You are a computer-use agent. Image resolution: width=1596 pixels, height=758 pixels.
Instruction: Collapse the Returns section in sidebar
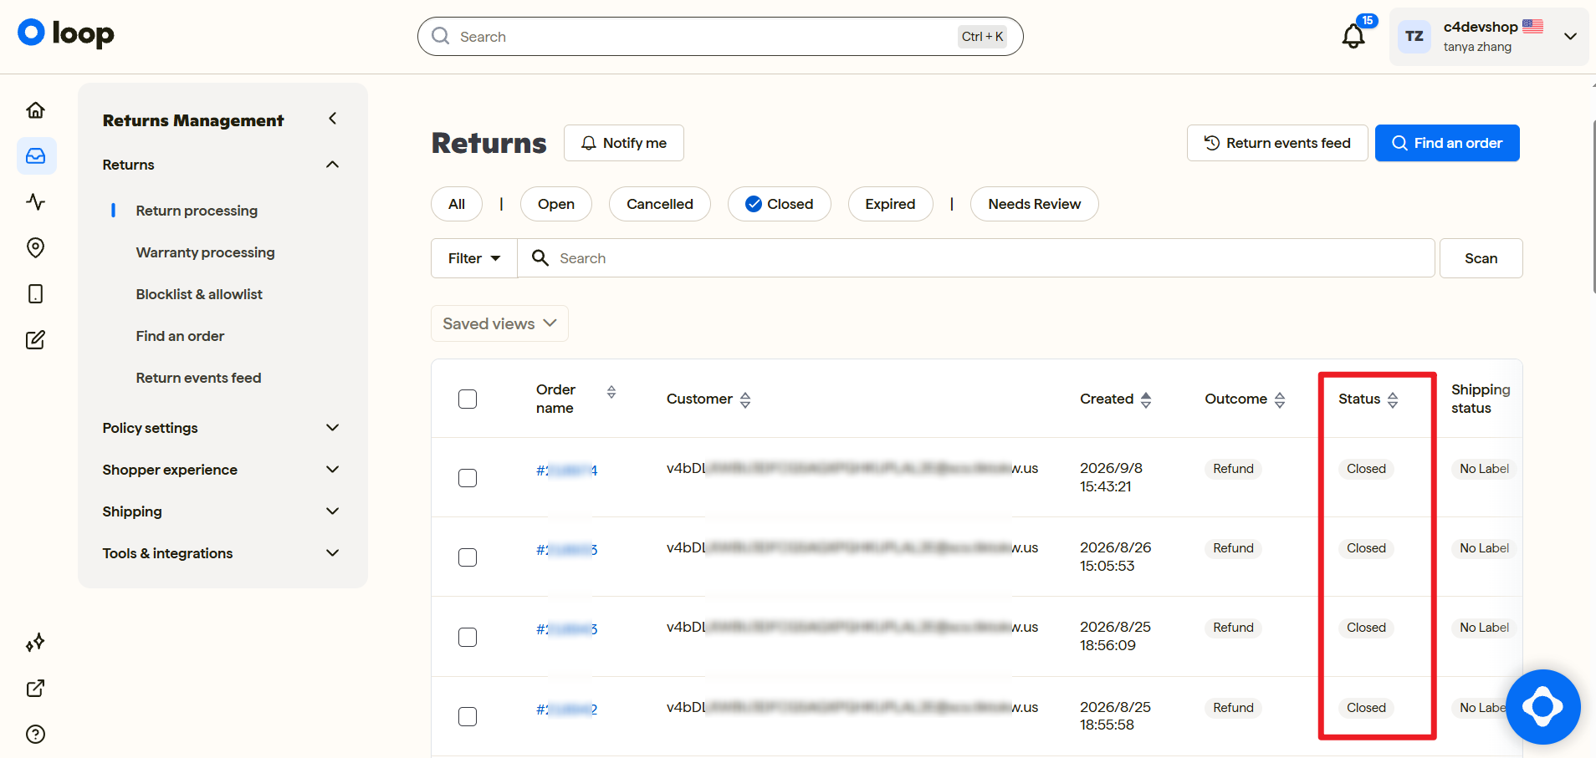332,165
